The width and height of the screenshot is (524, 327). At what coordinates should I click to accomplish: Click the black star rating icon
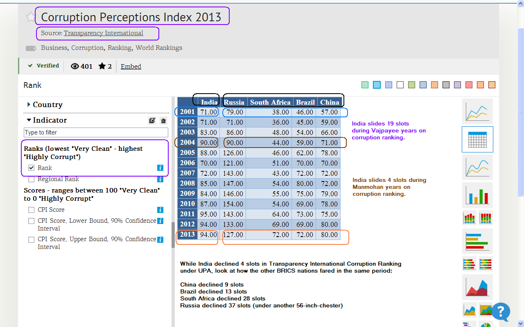(102, 66)
